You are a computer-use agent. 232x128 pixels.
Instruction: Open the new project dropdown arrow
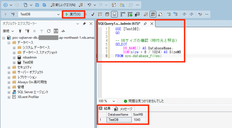click(x=31, y=5)
